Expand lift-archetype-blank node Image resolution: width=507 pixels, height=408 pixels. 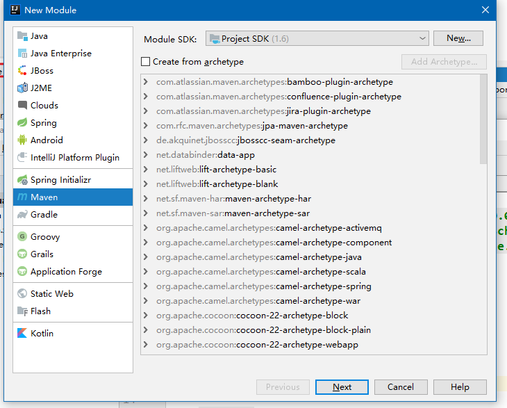coord(146,183)
